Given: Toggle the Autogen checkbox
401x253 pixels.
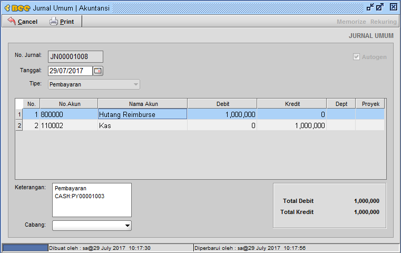Looking at the screenshot, I should coord(356,57).
